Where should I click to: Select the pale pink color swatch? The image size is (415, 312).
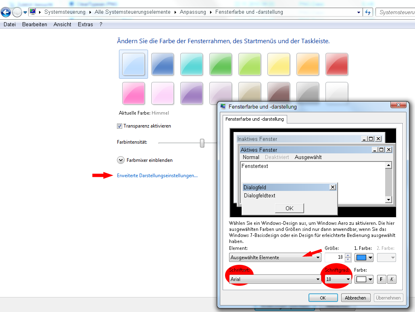click(163, 93)
